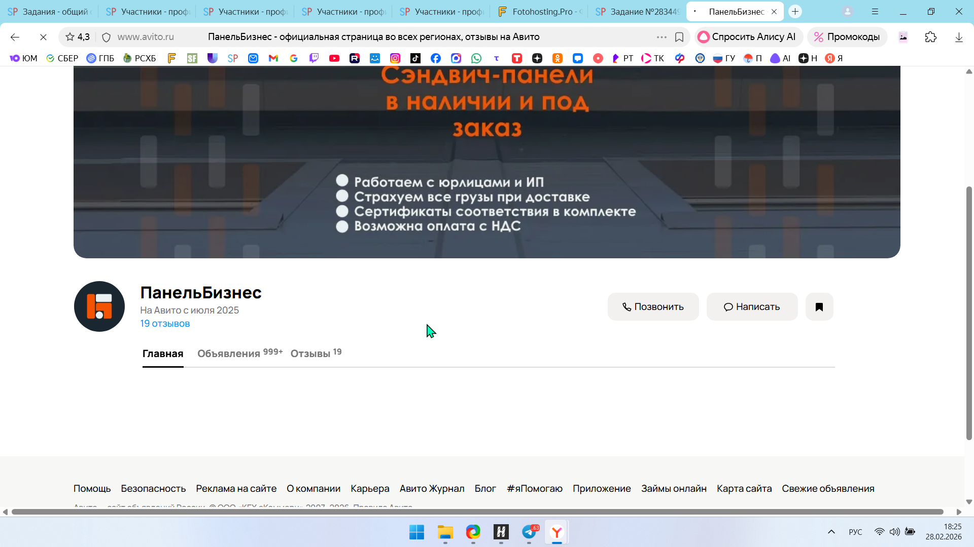Open the Gmail bookmark icon
The height and width of the screenshot is (547, 974).
click(273, 58)
